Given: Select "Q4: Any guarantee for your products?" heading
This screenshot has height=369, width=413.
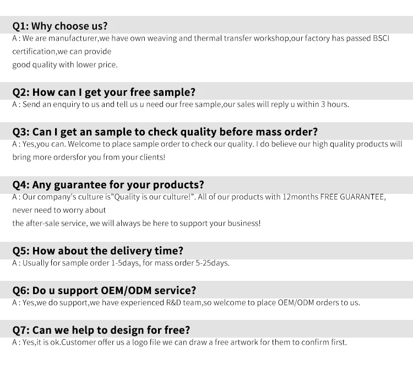Looking at the screenshot, I should coord(108,184).
